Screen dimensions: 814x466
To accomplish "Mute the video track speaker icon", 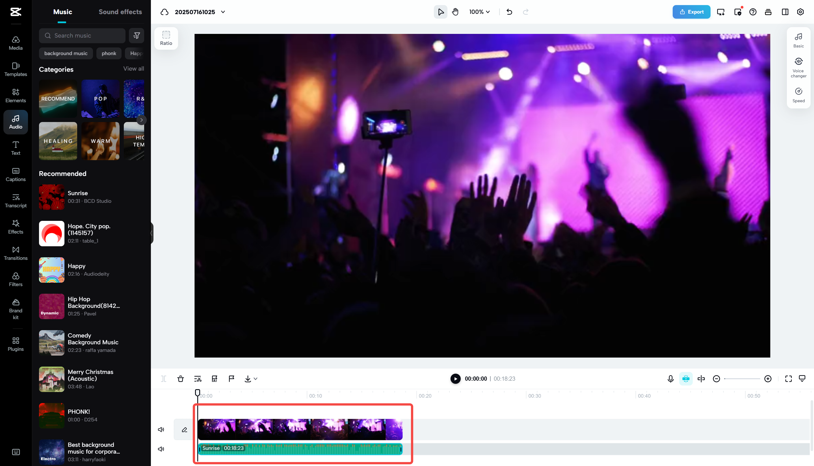I will coord(161,429).
